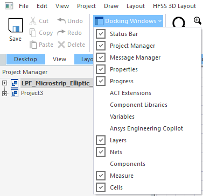Screen dimensions: 203x196
Task: Toggle the Properties docking window checkbox
Action: [101, 69]
